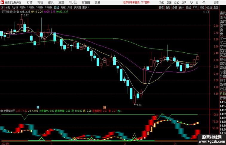Switch to the 5分钟 period tab
Image resolution: width=226 pixels, height=145 pixels.
pos(22,7)
